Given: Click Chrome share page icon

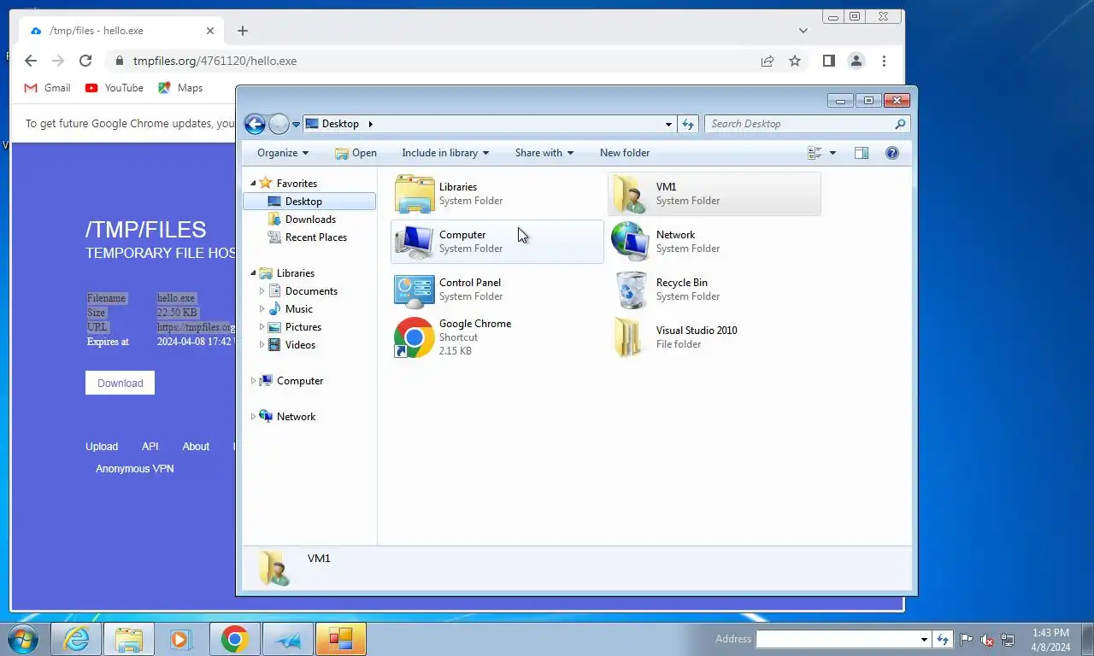Looking at the screenshot, I should pos(768,61).
